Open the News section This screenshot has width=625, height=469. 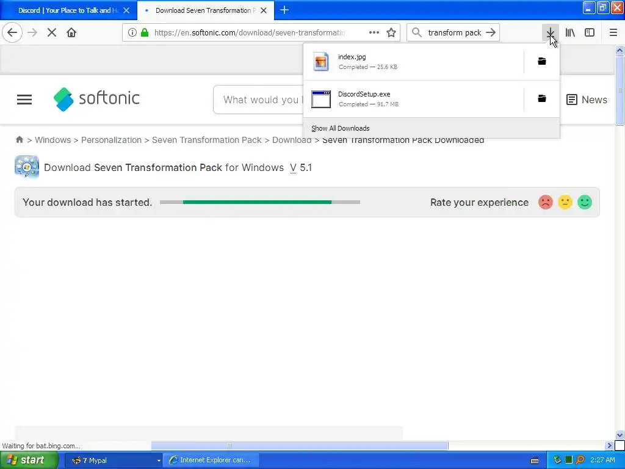click(x=587, y=100)
